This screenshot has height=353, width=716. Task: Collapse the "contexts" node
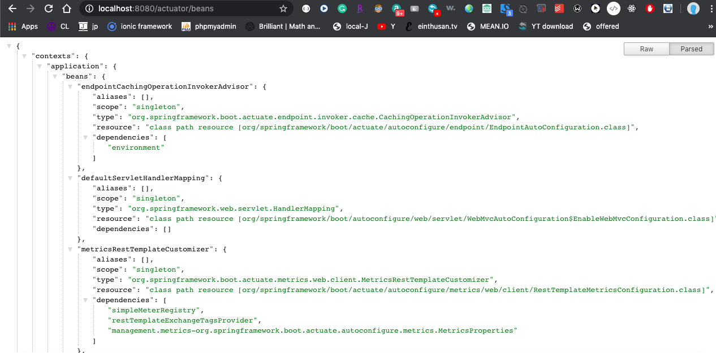pyautogui.click(x=24, y=56)
